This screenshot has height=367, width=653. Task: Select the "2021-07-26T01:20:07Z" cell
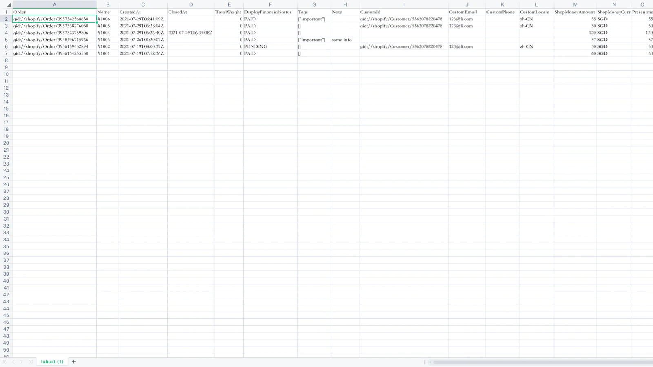[143, 40]
